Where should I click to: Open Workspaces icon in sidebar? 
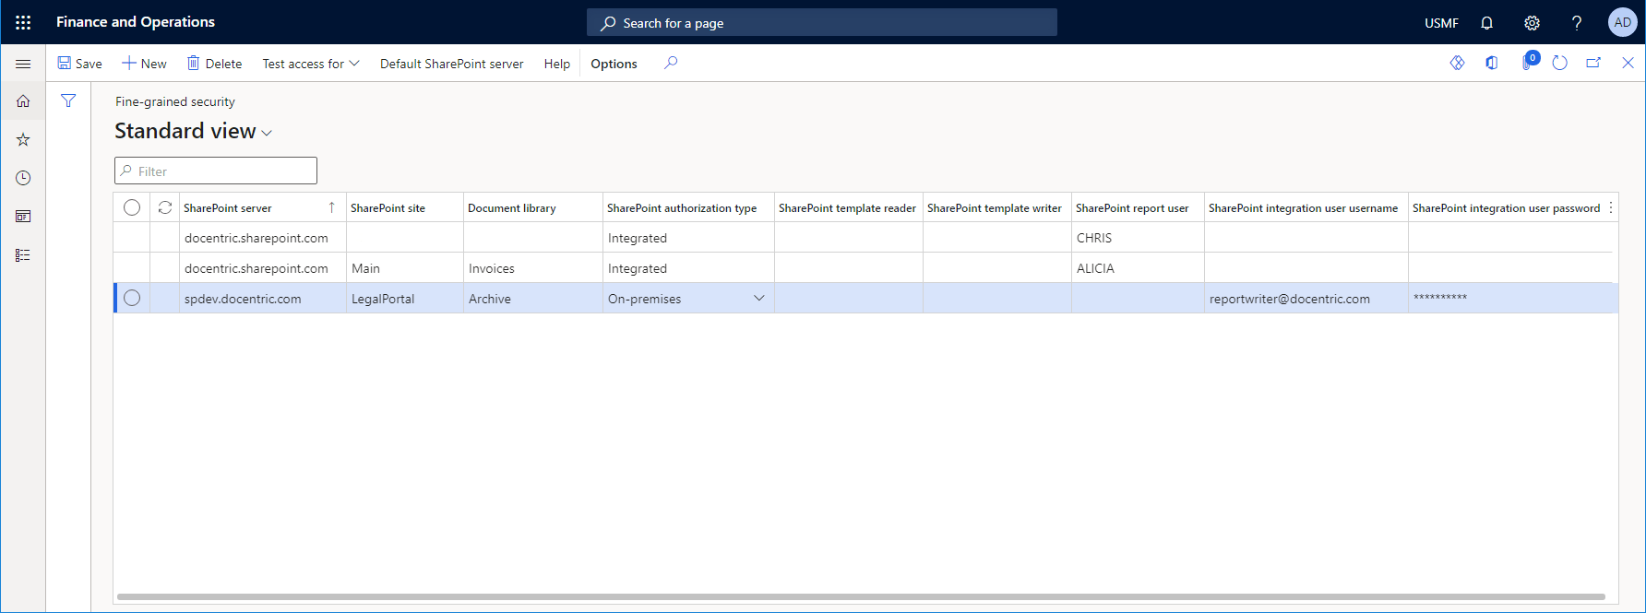click(23, 217)
